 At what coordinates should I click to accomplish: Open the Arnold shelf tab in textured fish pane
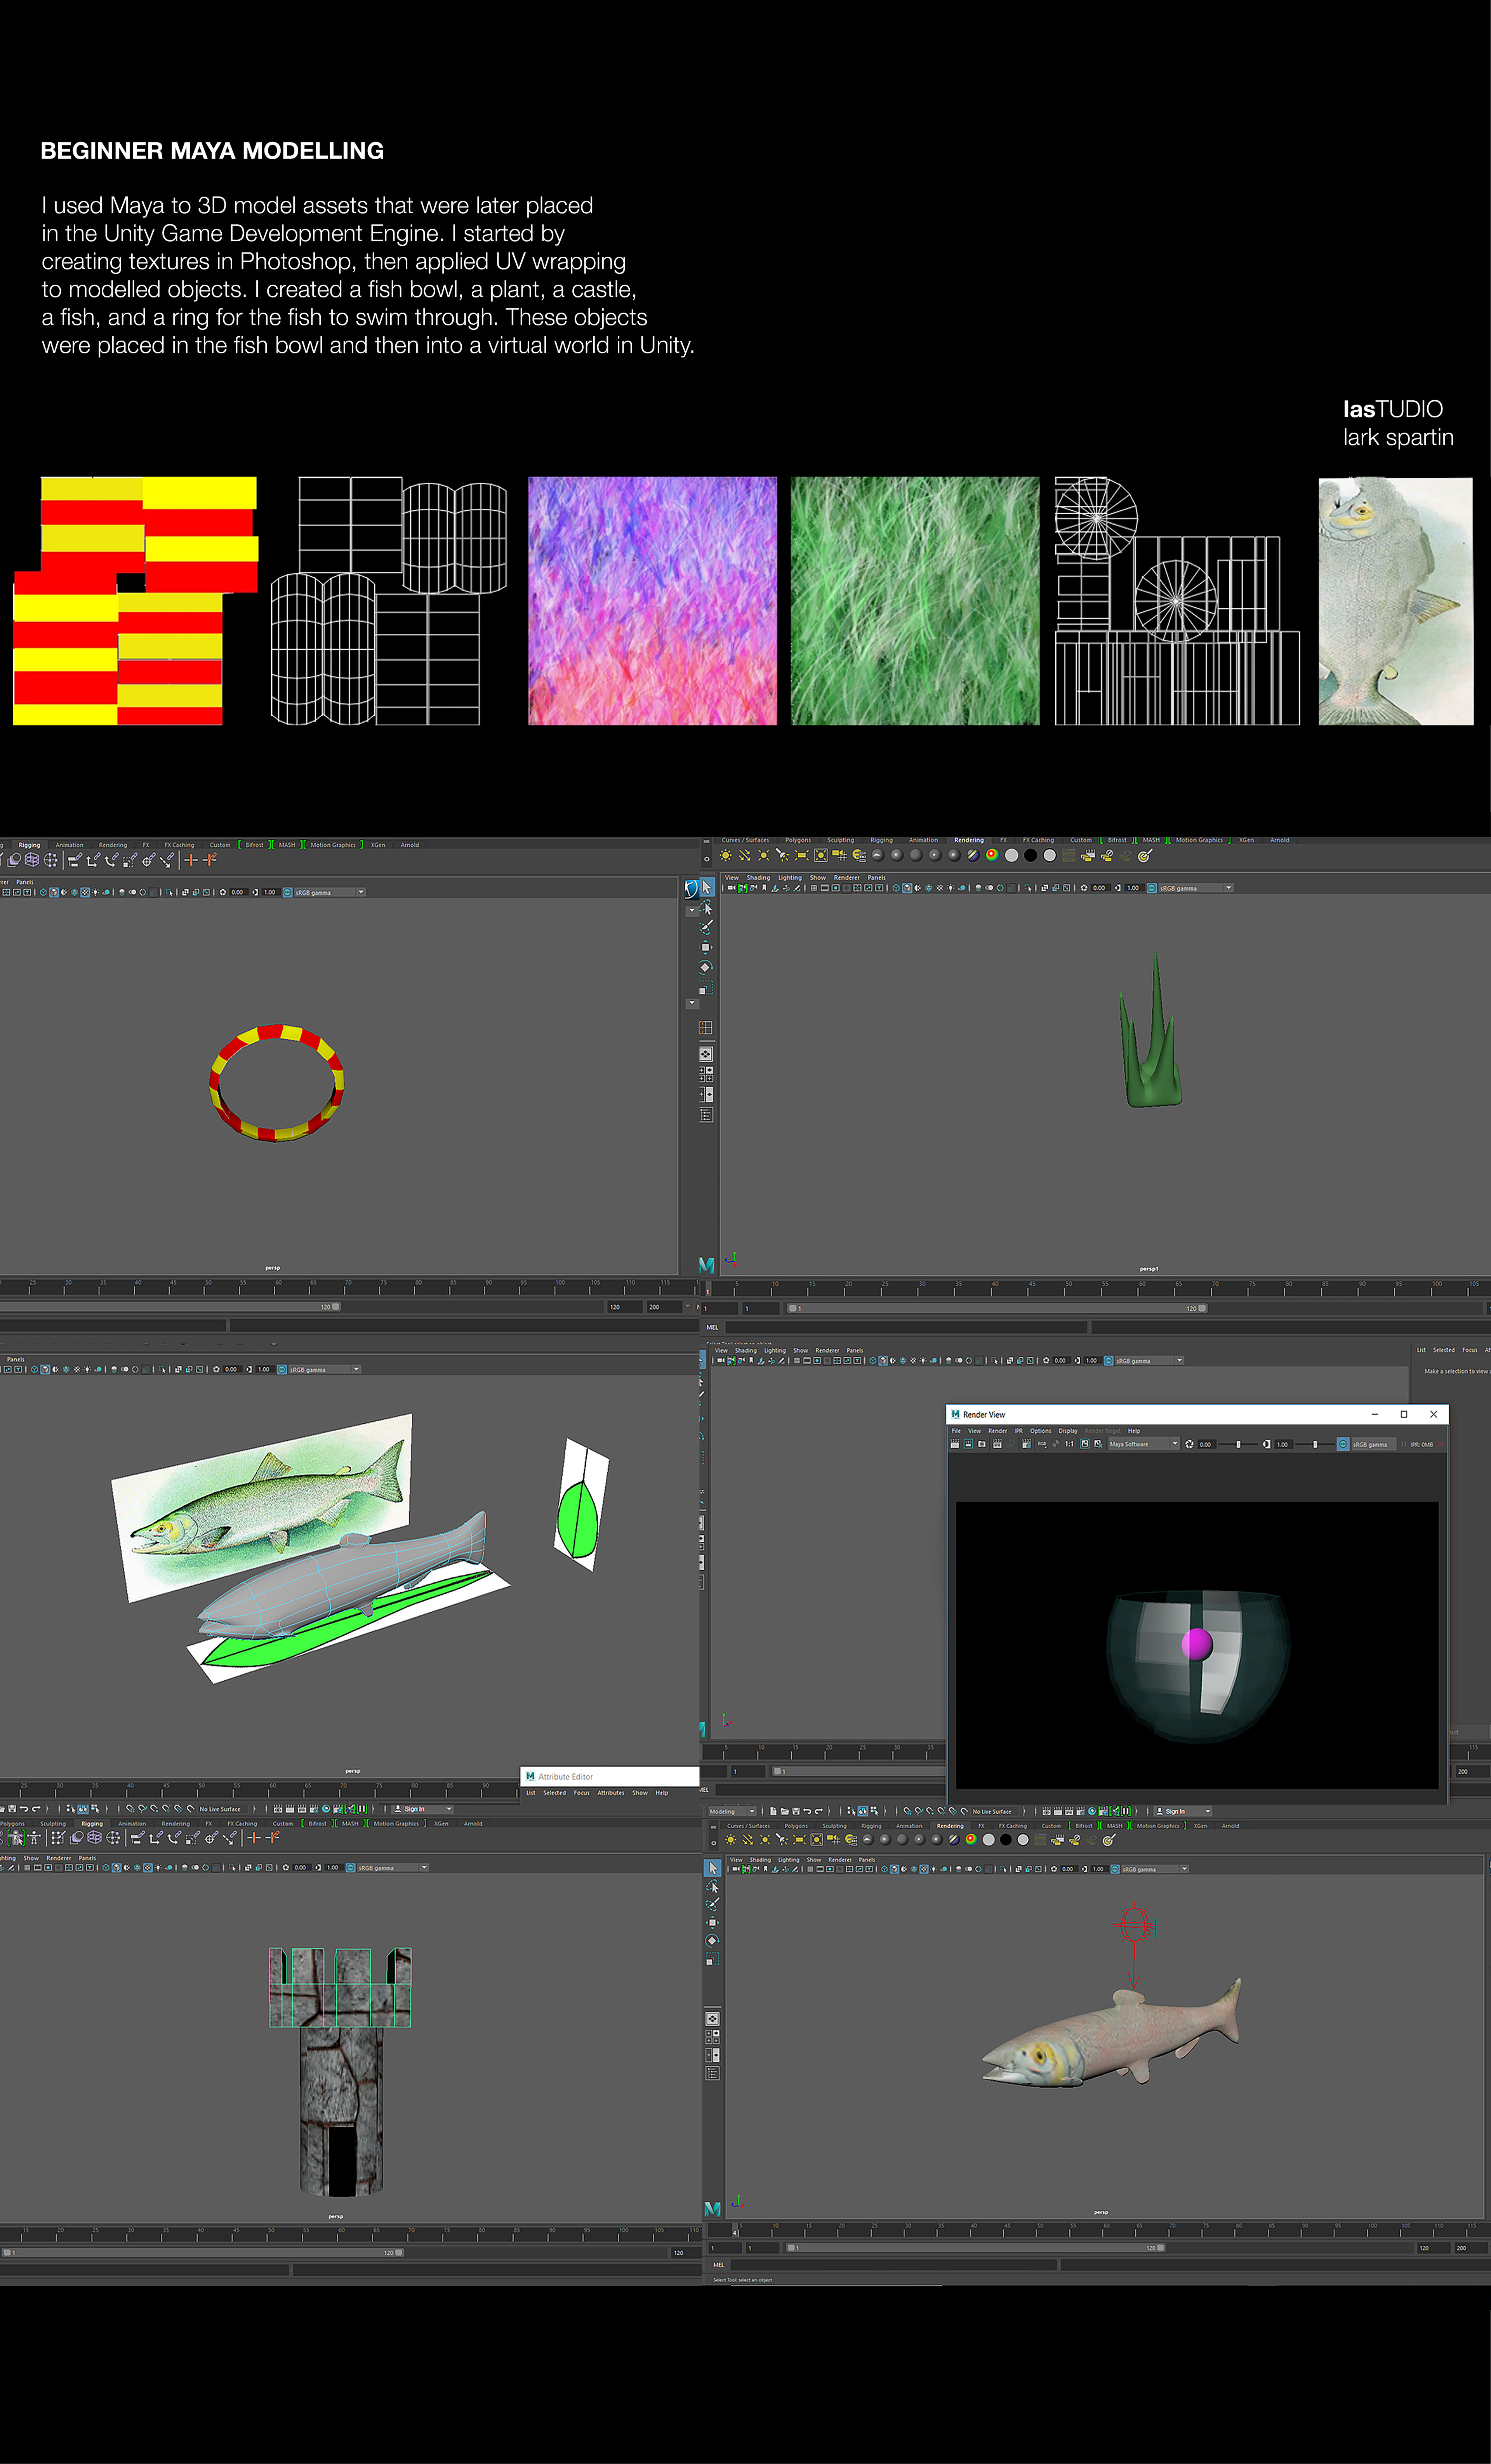click(x=1230, y=1826)
